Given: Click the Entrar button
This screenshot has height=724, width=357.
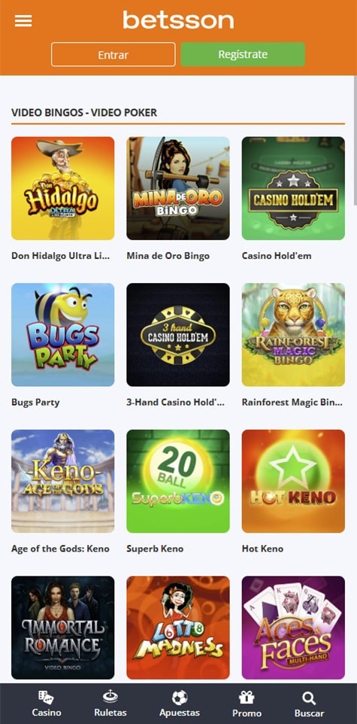Looking at the screenshot, I should 113,54.
